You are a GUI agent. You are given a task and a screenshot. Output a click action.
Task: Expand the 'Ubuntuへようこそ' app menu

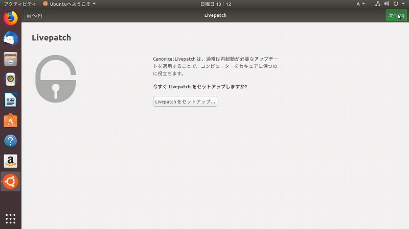click(x=69, y=4)
